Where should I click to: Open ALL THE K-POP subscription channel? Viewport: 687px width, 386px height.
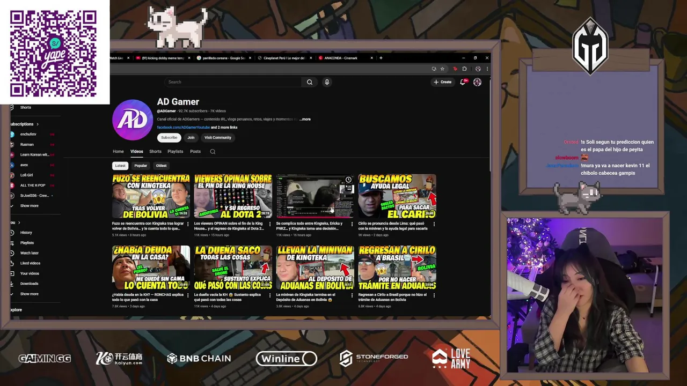point(32,185)
